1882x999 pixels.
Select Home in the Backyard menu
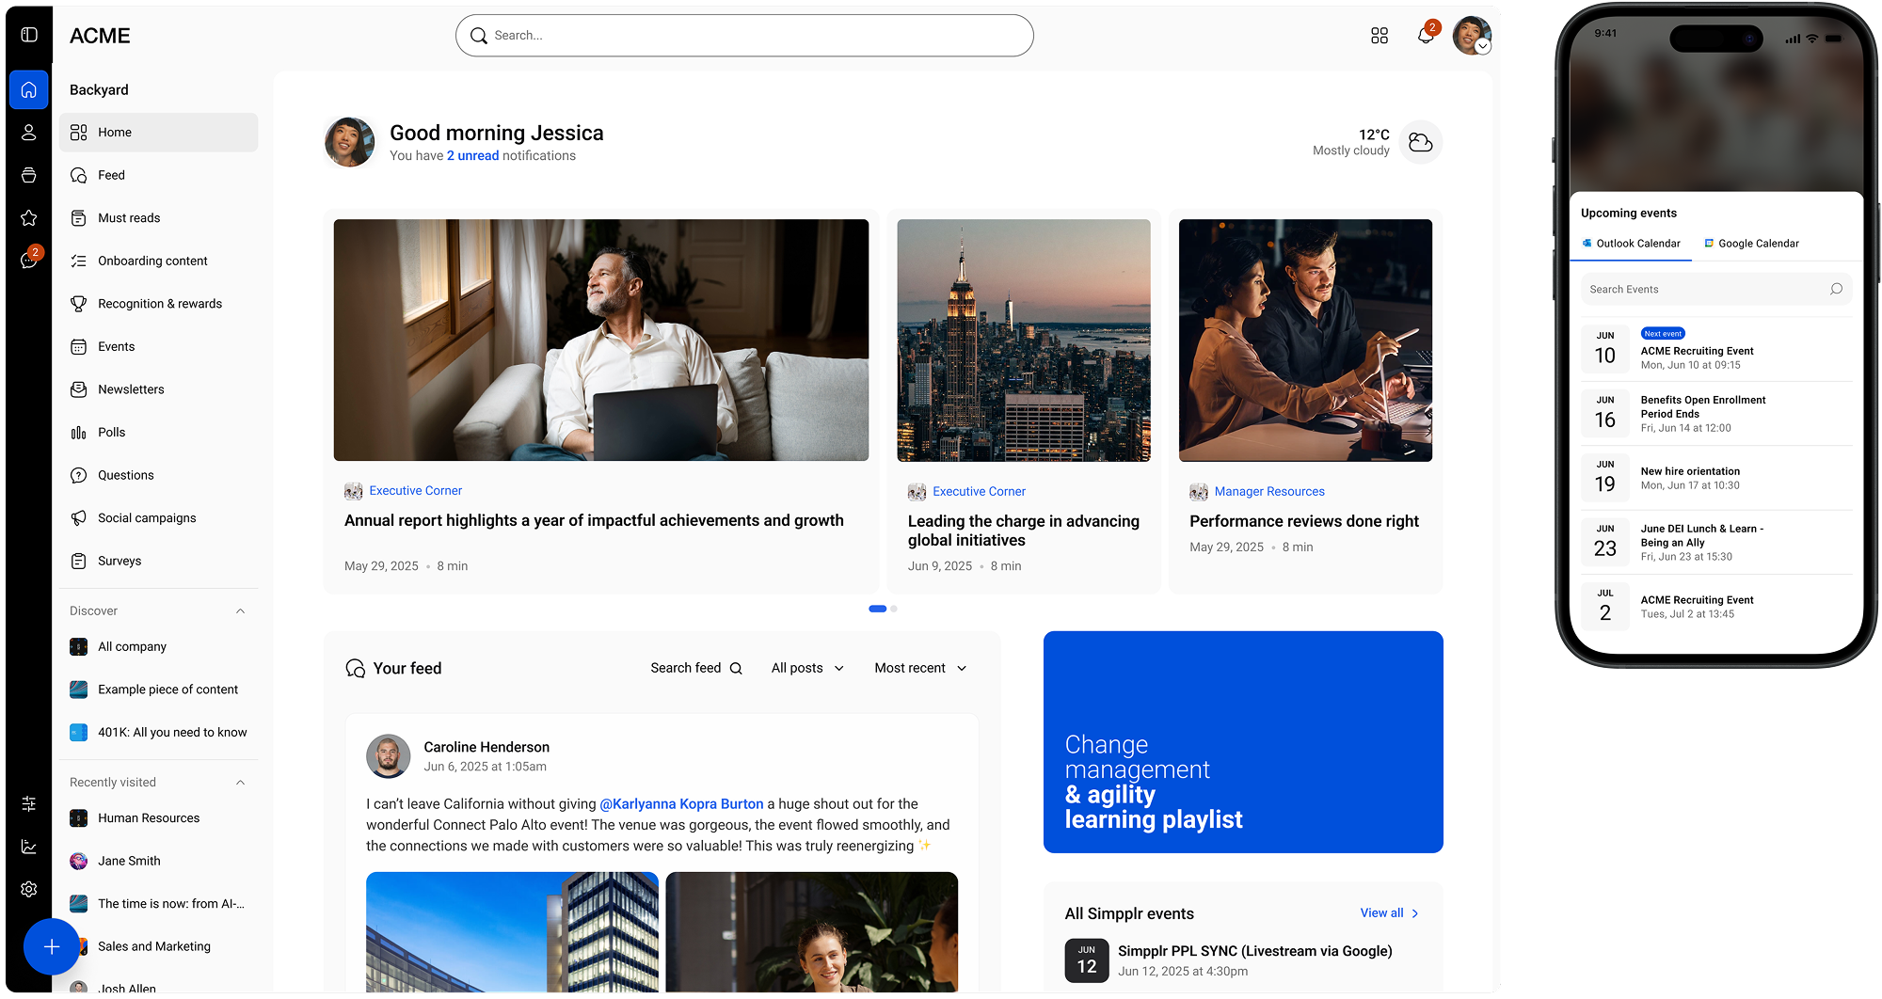coord(158,133)
